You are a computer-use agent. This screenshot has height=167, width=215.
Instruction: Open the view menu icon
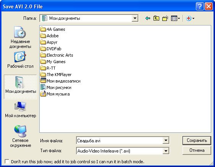[176, 18]
